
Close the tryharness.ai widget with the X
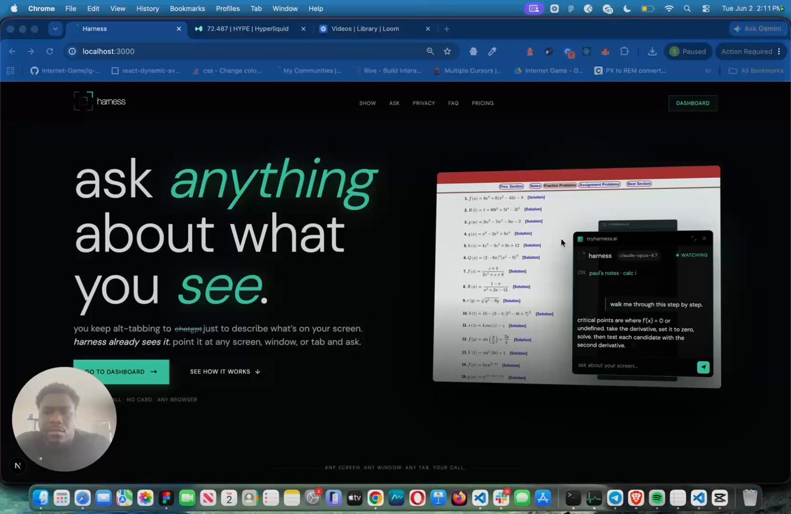(704, 239)
